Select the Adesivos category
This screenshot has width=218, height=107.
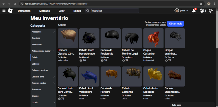click(43, 38)
